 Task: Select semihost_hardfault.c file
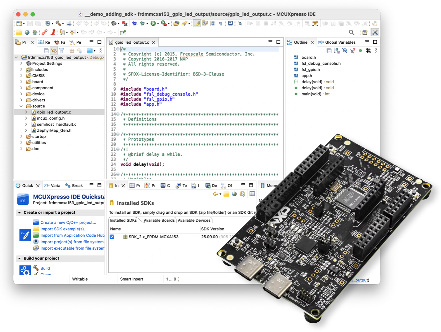(57, 124)
